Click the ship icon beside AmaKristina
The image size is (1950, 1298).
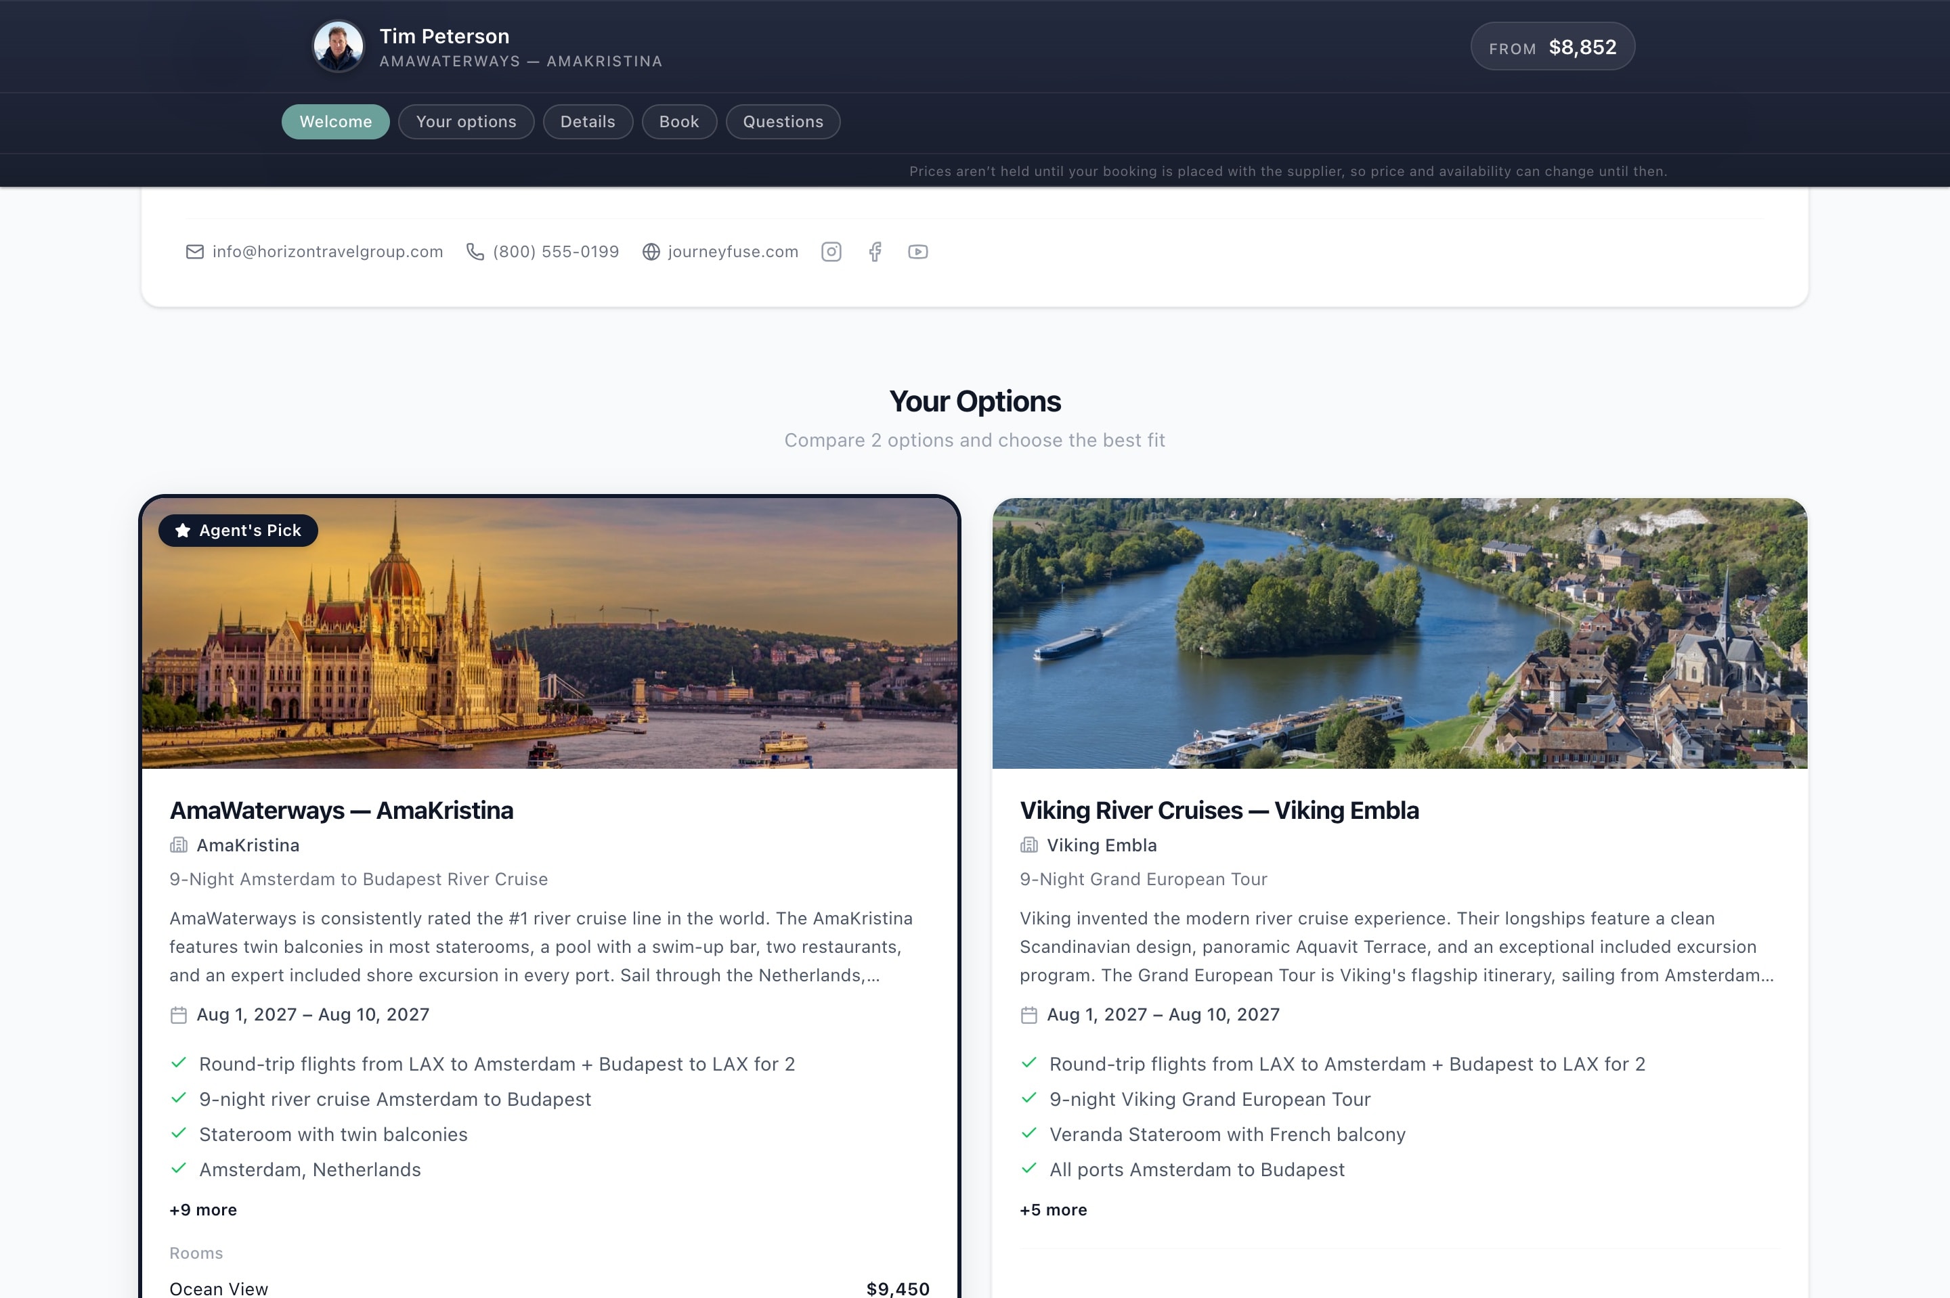coord(178,845)
